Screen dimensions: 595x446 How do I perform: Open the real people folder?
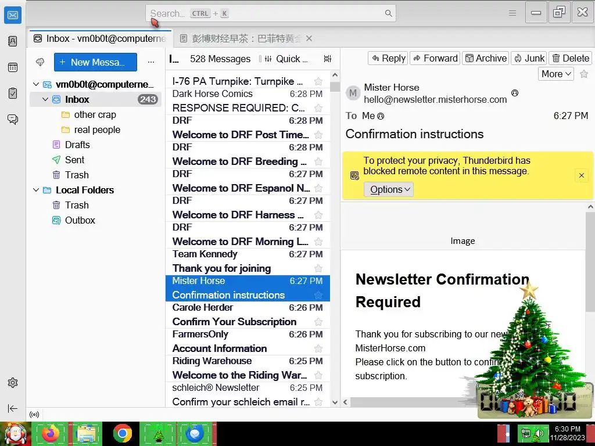[97, 130]
